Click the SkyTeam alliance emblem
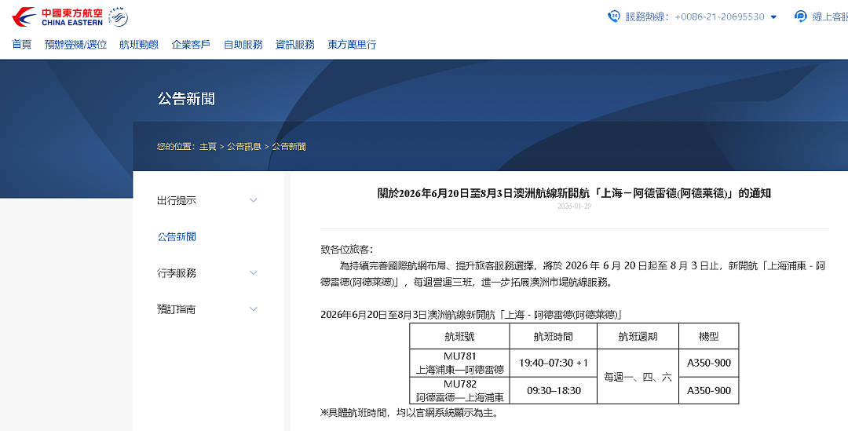Image resolution: width=848 pixels, height=431 pixels. click(118, 16)
